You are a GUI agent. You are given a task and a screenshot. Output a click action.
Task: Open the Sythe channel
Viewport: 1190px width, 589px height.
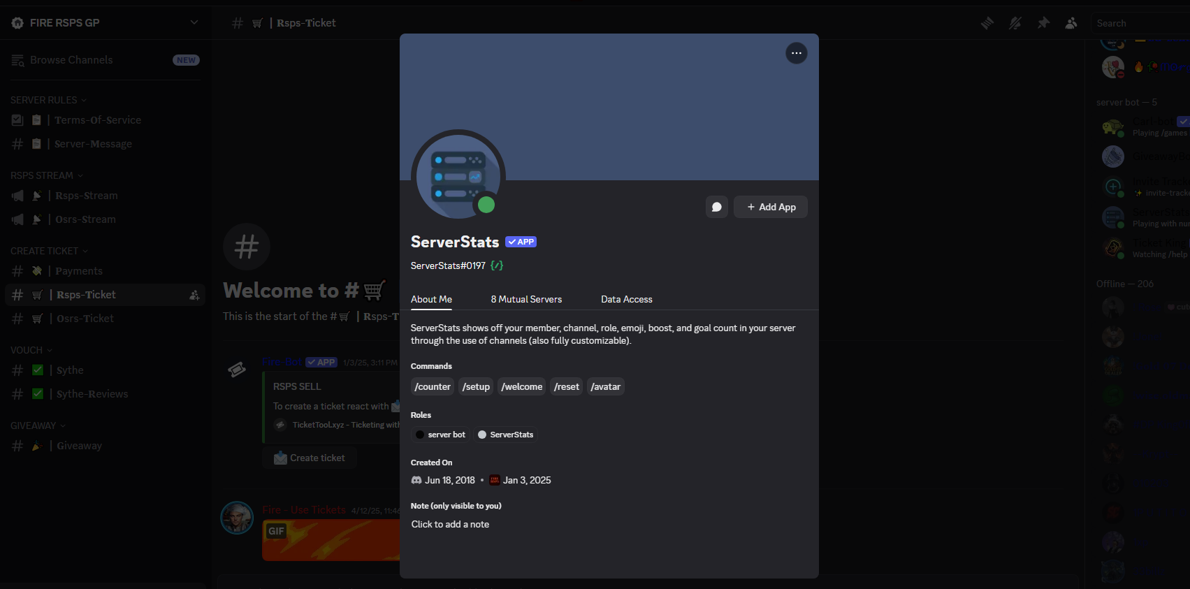[x=105, y=370]
